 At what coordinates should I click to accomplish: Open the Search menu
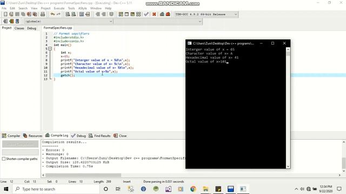pyautogui.click(x=23, y=8)
